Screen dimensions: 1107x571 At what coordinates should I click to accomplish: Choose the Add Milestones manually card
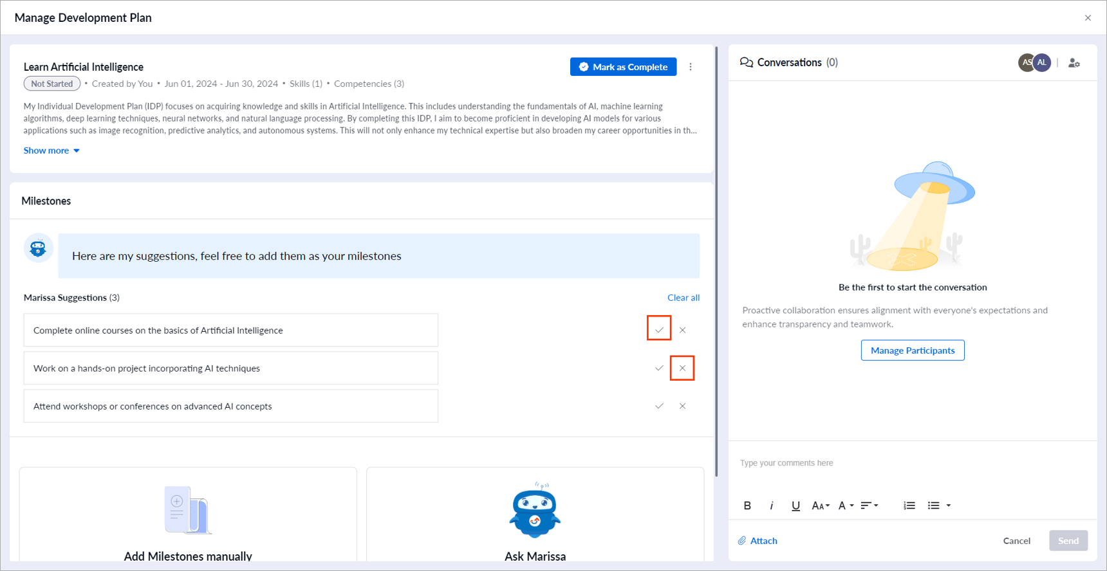click(x=188, y=514)
